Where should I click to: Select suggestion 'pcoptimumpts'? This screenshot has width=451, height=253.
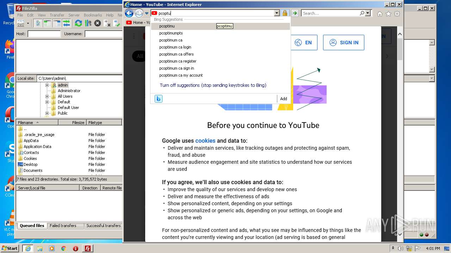click(x=221, y=33)
